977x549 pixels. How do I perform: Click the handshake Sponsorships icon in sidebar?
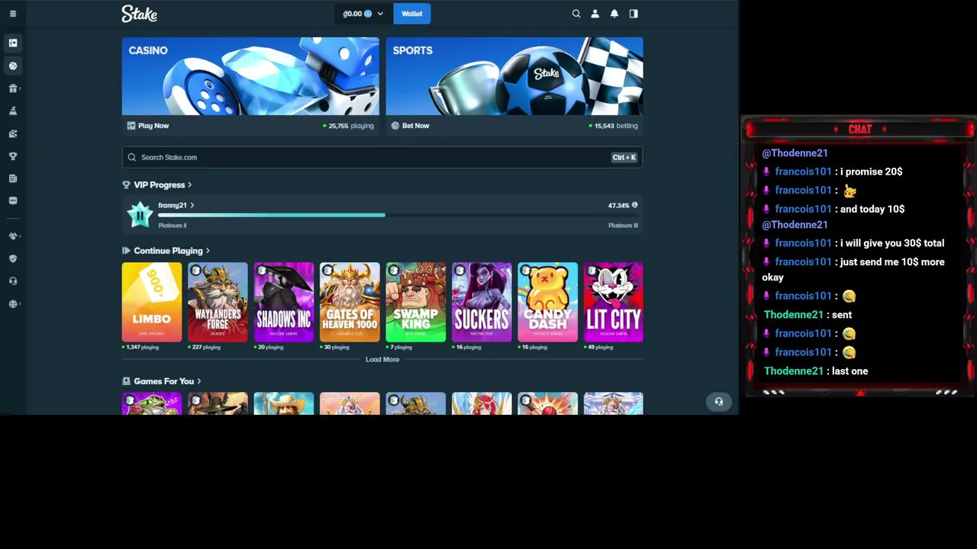point(13,236)
